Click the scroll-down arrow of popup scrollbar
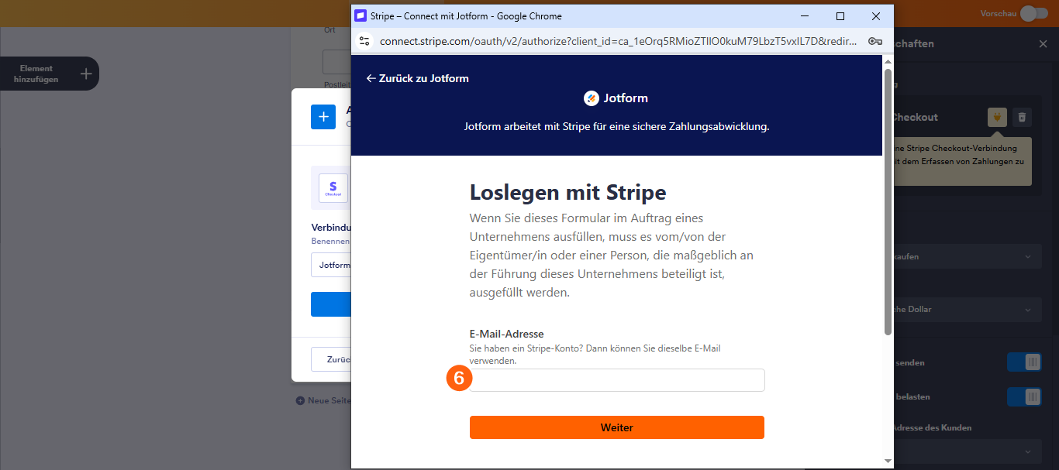Screen dimensions: 1059x470 [x=888, y=461]
